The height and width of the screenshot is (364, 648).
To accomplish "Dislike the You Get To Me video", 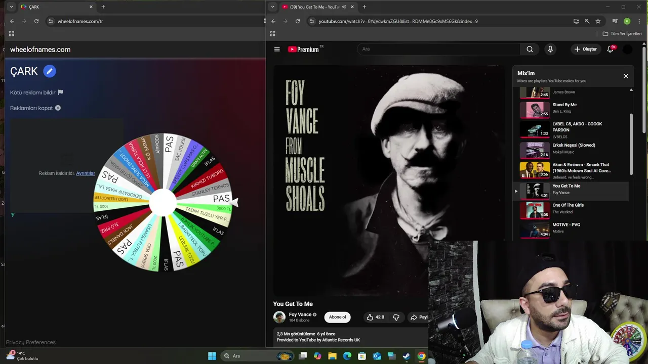I will (396, 317).
